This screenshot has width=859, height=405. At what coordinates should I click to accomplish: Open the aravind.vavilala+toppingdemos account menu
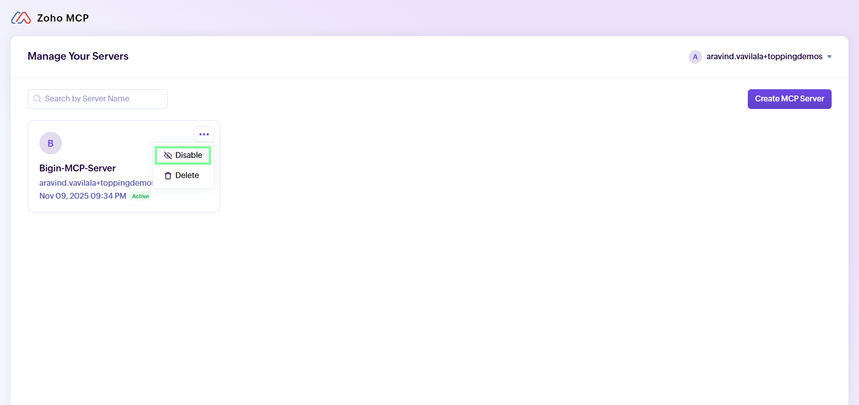coord(764,57)
